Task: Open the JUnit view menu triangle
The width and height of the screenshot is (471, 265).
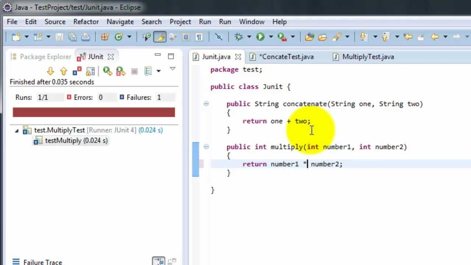Action: [x=173, y=69]
